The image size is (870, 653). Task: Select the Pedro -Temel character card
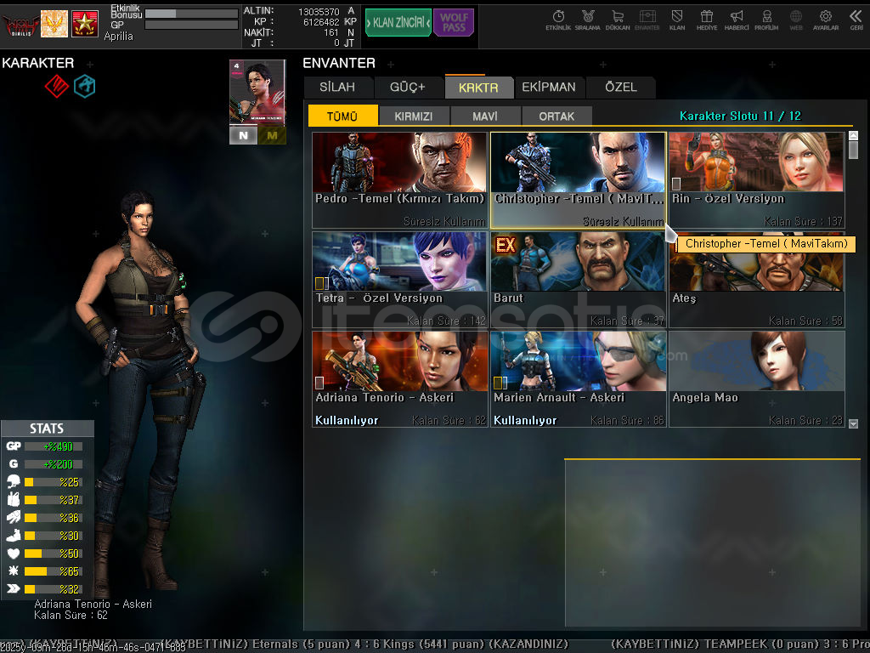pyautogui.click(x=399, y=180)
